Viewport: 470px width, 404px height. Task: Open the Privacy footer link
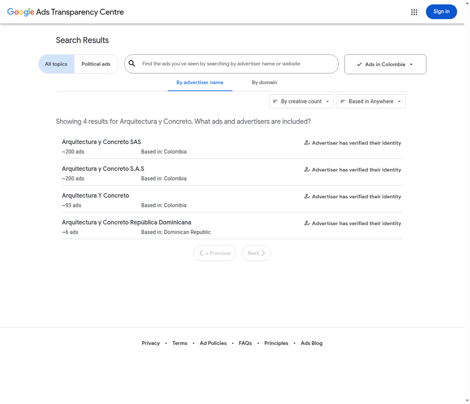point(151,343)
